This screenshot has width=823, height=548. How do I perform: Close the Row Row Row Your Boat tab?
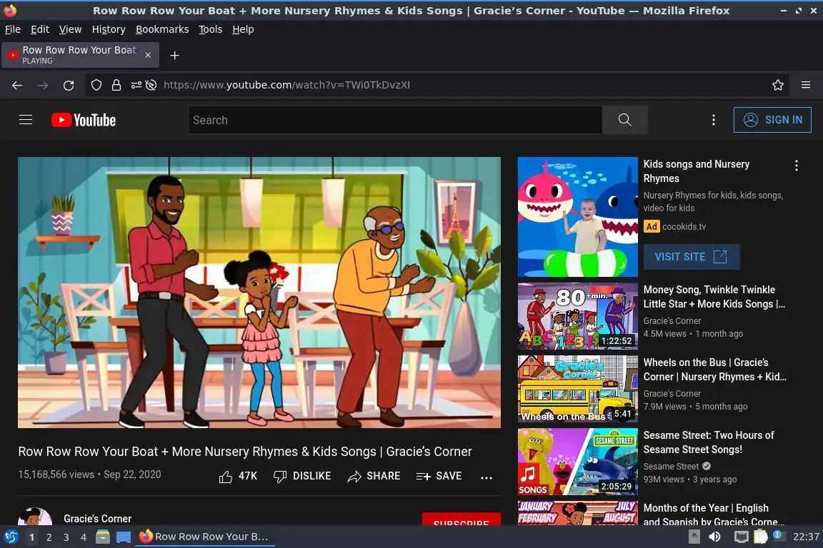(x=148, y=55)
